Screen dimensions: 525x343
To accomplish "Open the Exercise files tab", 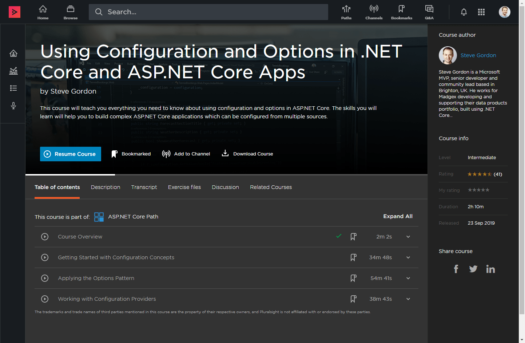I will 184,187.
